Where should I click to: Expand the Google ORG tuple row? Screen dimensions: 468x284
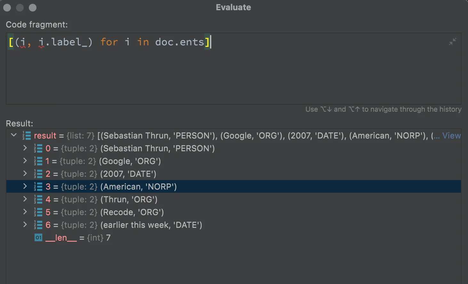[x=25, y=161]
